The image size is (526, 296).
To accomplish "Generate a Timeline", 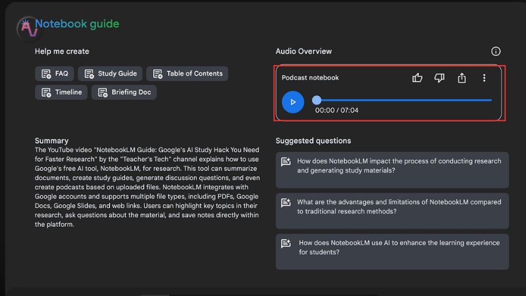I will click(61, 92).
